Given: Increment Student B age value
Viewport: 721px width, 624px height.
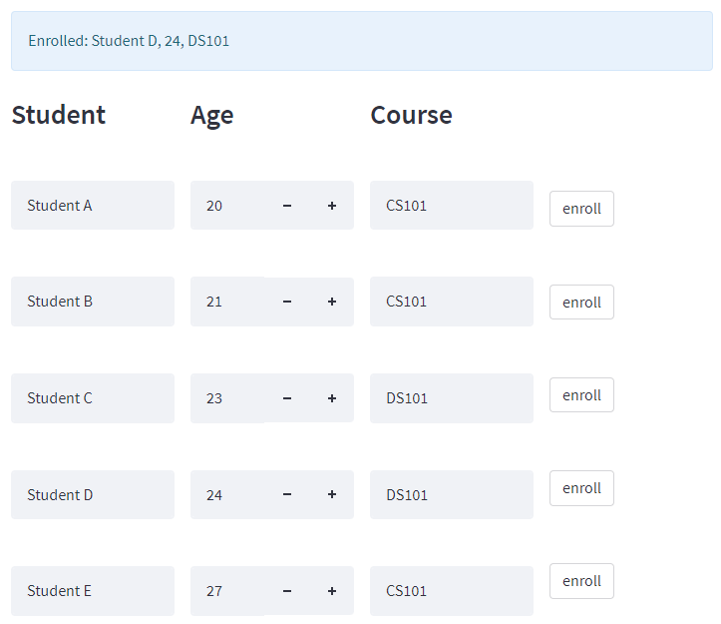Looking at the screenshot, I should [331, 302].
